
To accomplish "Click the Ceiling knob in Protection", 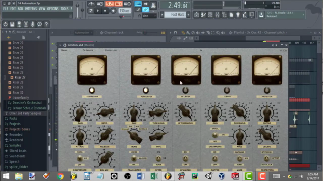I will pos(267,136).
